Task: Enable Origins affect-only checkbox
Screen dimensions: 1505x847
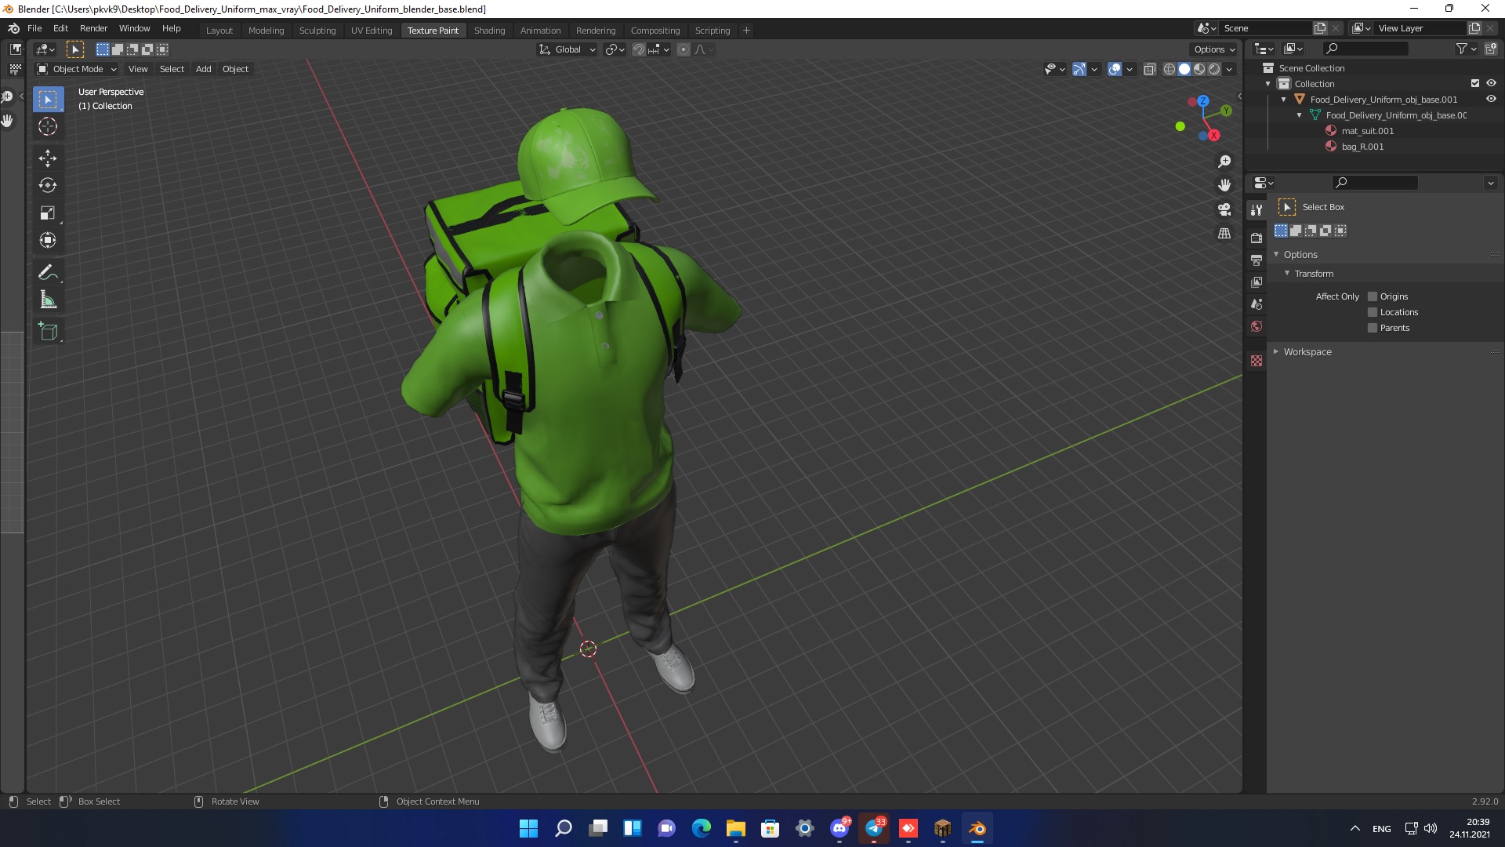Action: pos(1373,296)
